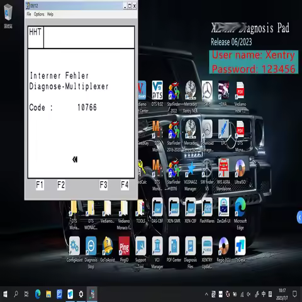This screenshot has width=302, height=302.
Task: Launch ConfigAssist gear shortcut
Action: 74,250
